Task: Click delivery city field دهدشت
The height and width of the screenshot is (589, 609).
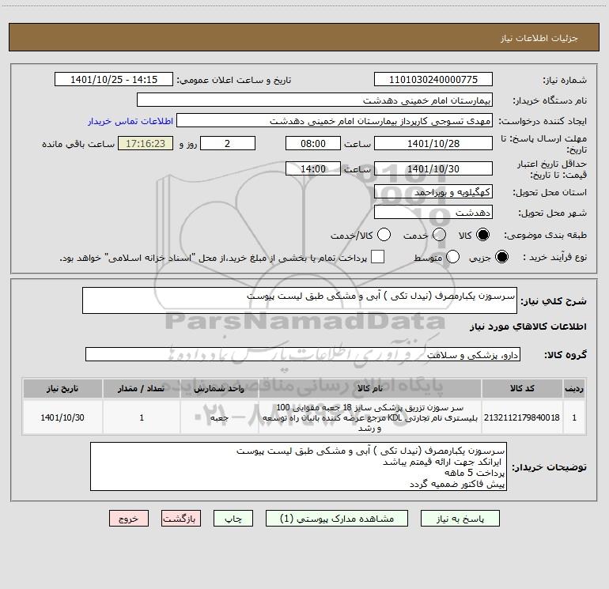Action: pos(433,213)
